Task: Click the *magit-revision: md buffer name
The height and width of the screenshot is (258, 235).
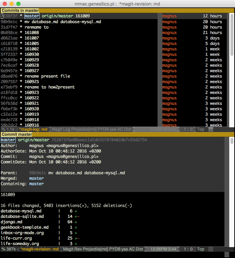Action: (x=40, y=249)
